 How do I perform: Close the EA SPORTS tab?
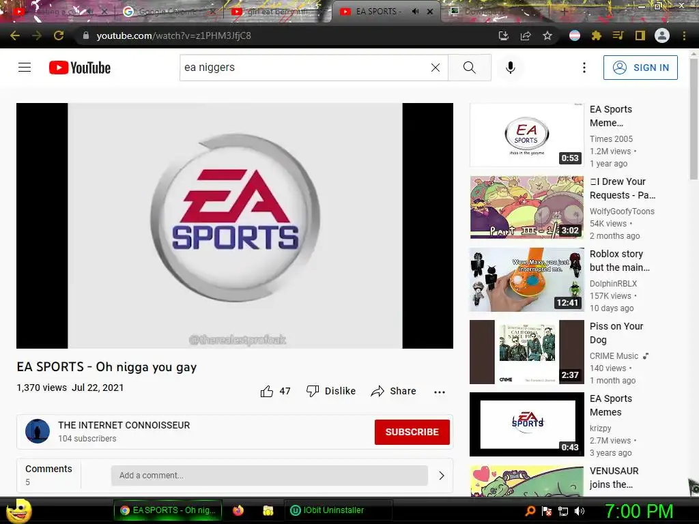pos(430,12)
